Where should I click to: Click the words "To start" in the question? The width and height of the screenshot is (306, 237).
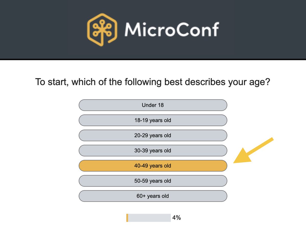click(51, 82)
